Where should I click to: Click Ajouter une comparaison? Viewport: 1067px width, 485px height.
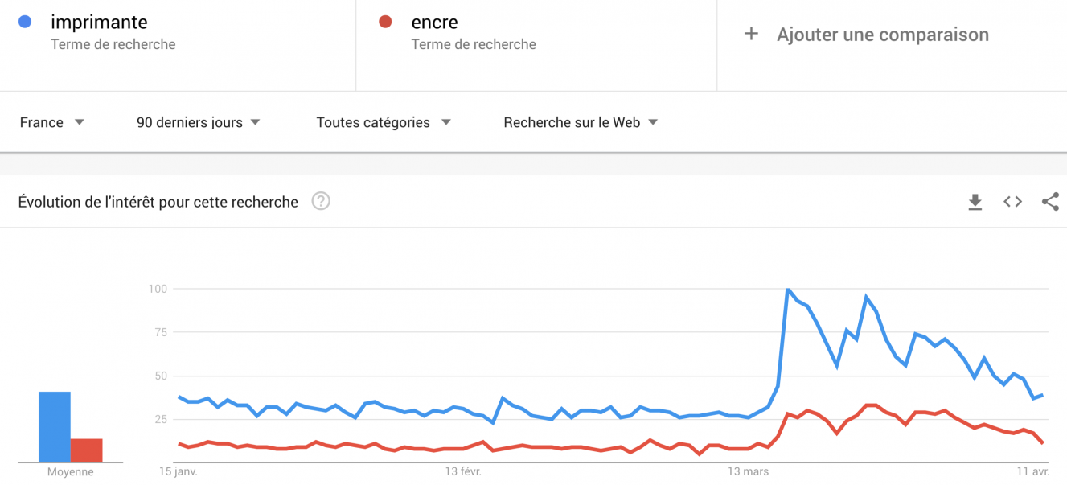pos(882,35)
